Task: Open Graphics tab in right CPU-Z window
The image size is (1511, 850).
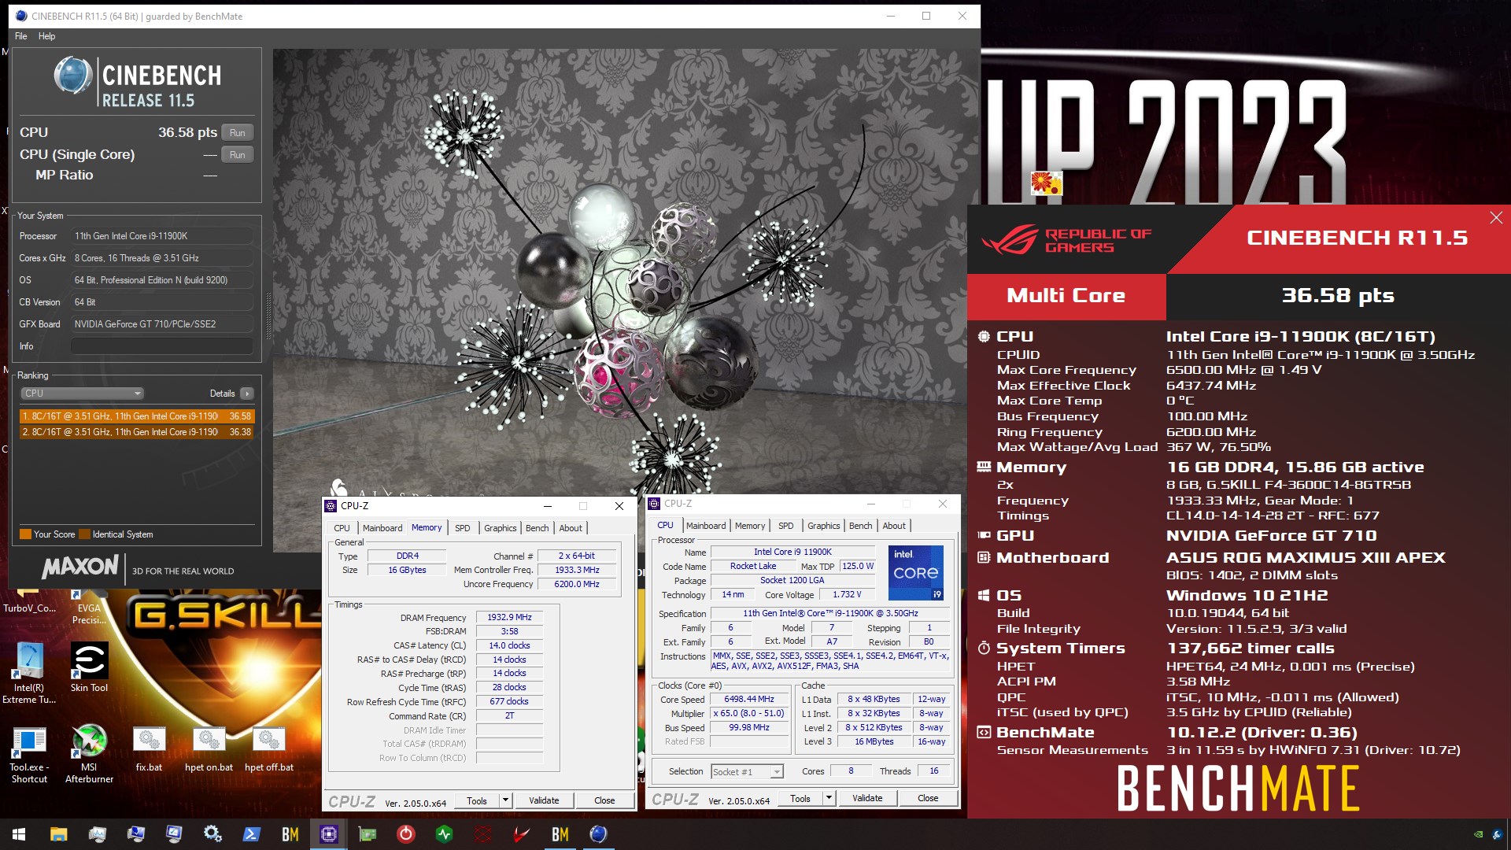Action: tap(824, 526)
